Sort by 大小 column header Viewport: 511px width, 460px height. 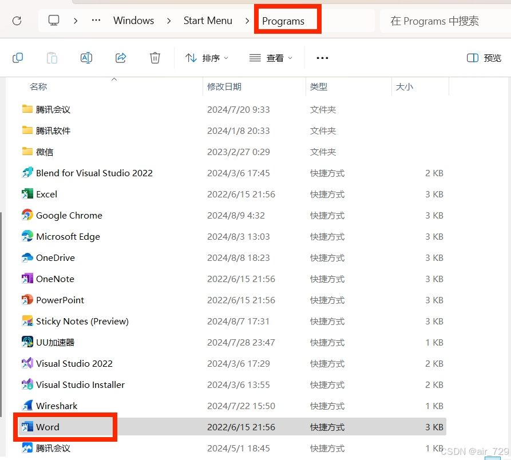coord(404,86)
